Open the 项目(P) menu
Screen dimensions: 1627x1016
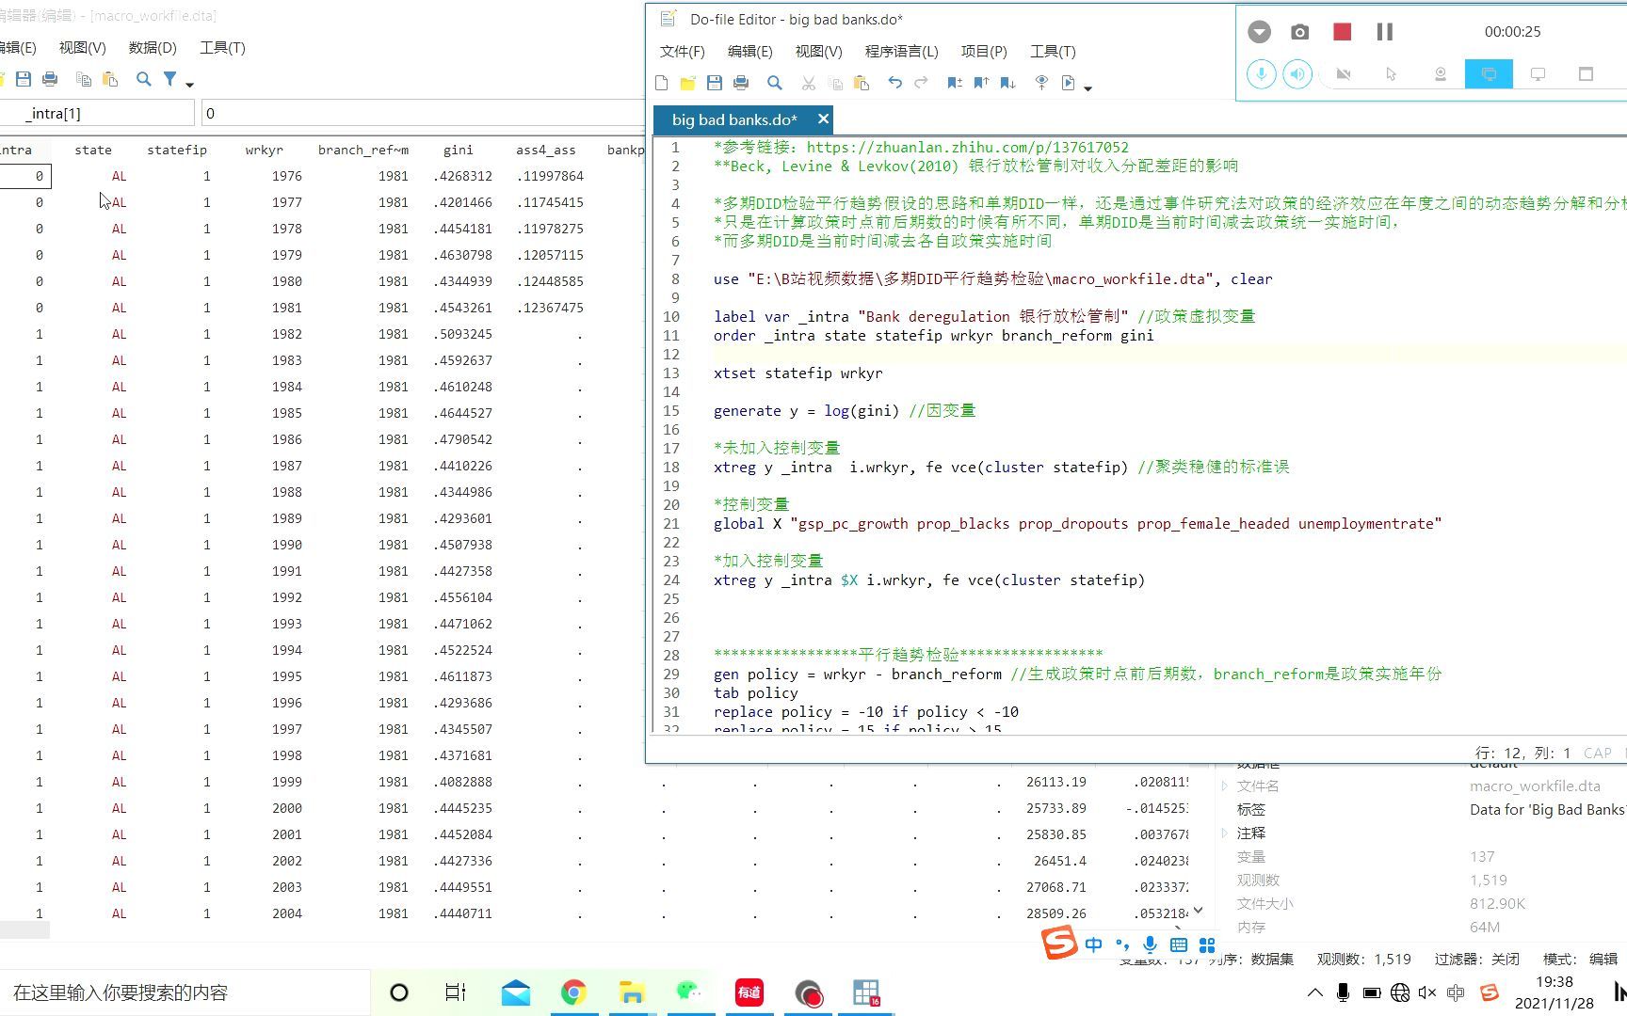[x=983, y=51]
